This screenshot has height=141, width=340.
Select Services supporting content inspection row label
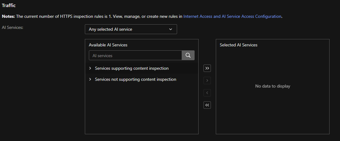(x=132, y=68)
